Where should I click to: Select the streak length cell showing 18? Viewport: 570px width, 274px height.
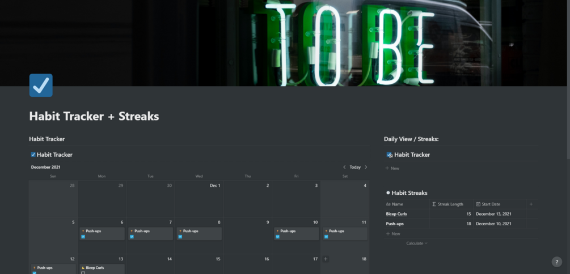pos(451,224)
